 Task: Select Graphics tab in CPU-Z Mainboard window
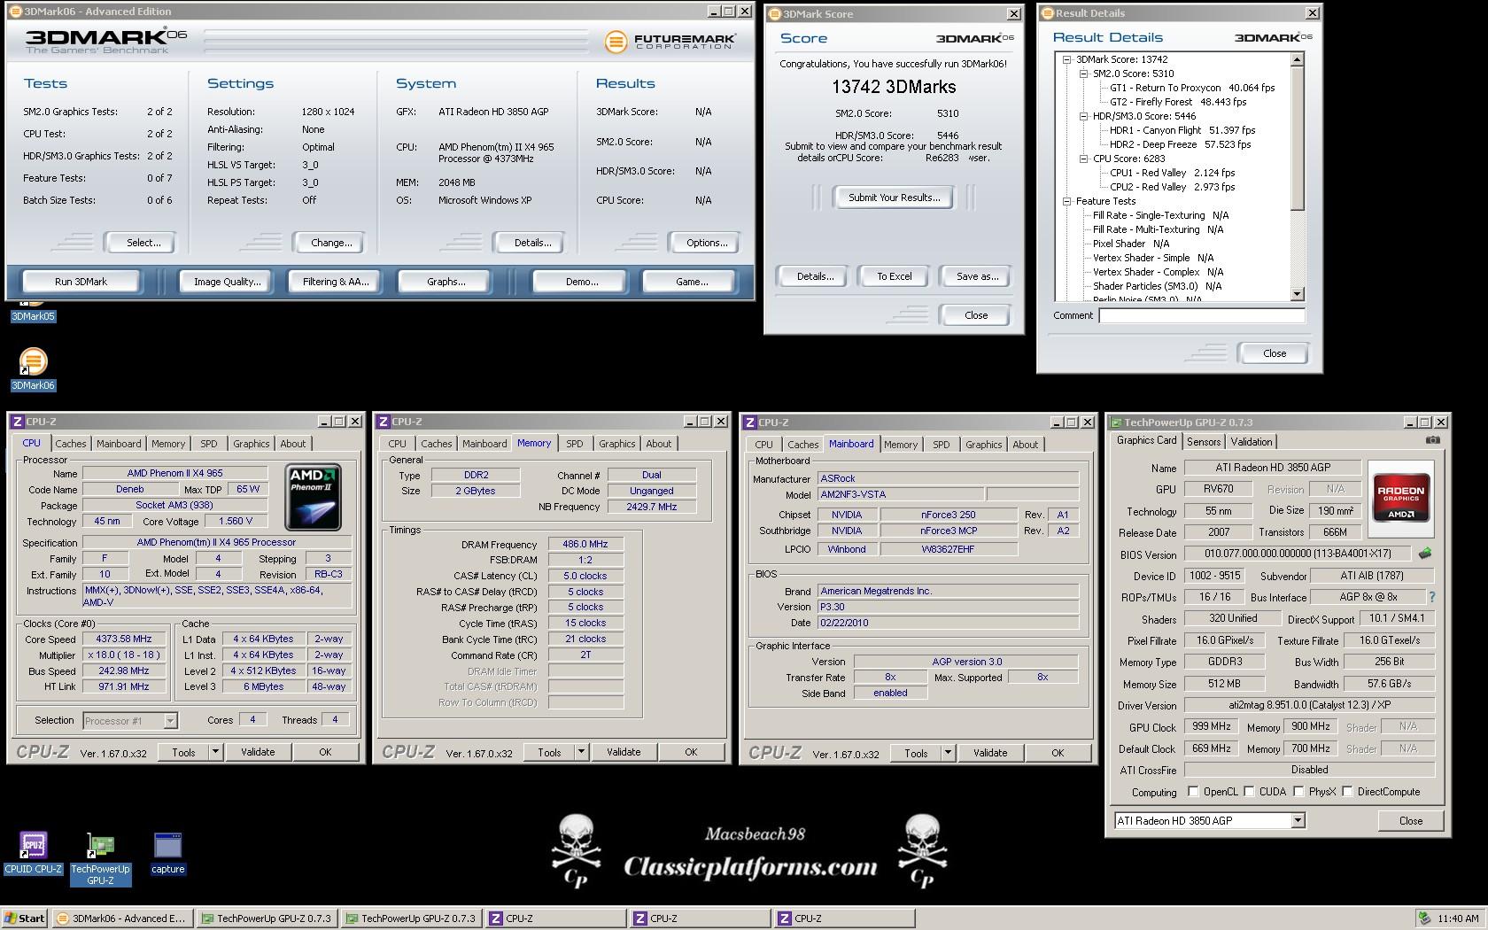pos(984,445)
